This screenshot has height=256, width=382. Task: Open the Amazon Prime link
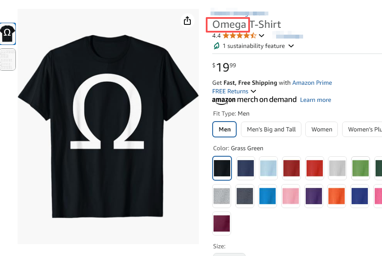[x=312, y=83]
